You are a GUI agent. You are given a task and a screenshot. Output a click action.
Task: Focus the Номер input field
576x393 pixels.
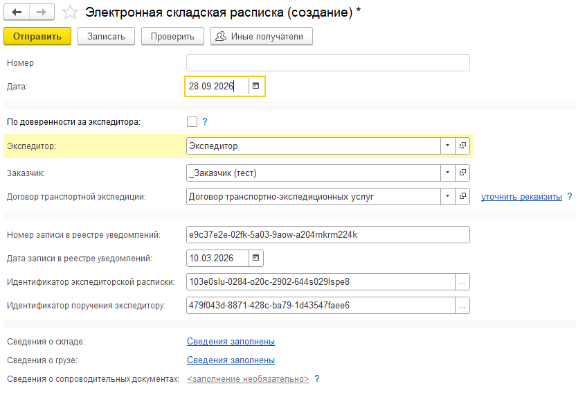[x=327, y=63]
